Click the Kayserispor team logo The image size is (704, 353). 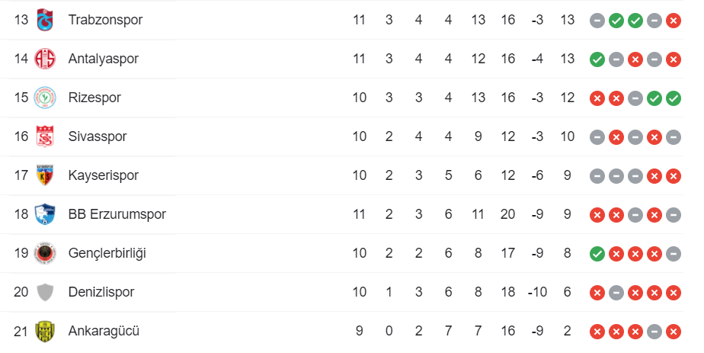[46, 175]
